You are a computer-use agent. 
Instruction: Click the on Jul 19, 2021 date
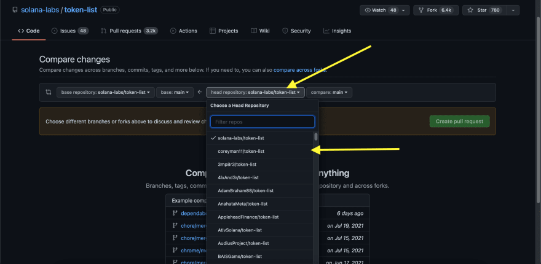[346, 226]
